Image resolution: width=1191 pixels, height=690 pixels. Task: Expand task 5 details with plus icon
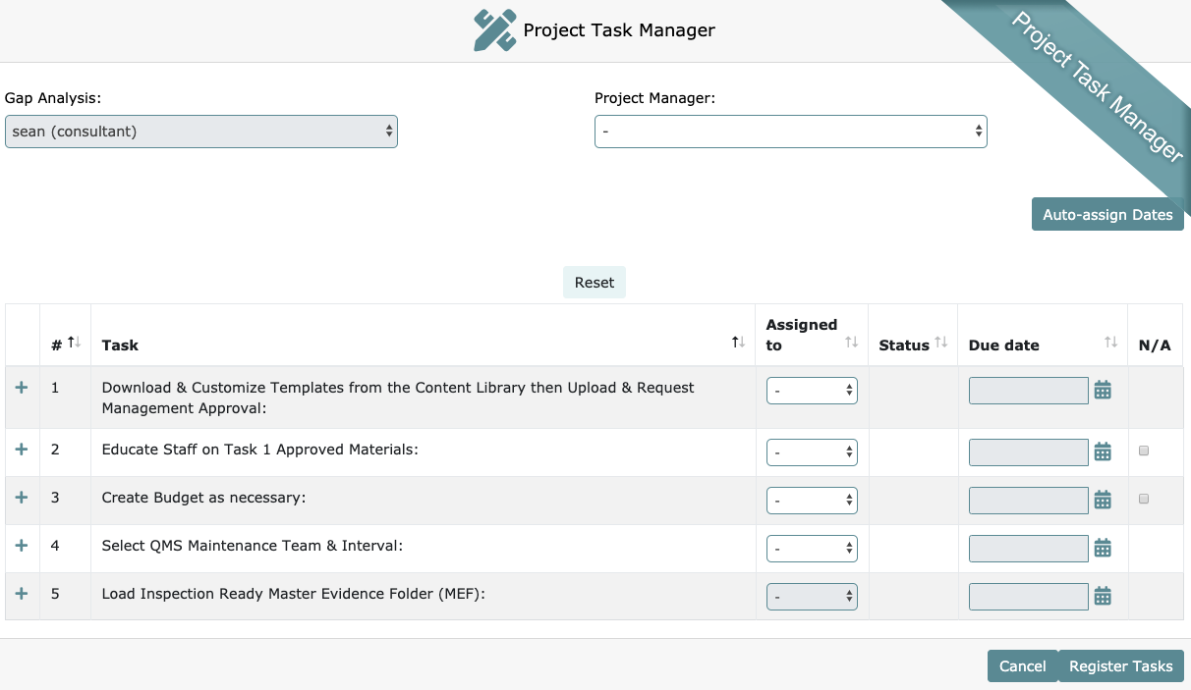point(22,594)
